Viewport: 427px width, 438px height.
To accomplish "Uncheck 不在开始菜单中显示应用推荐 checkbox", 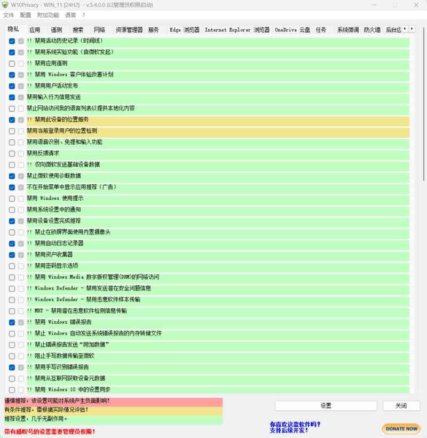I will tap(12, 187).
